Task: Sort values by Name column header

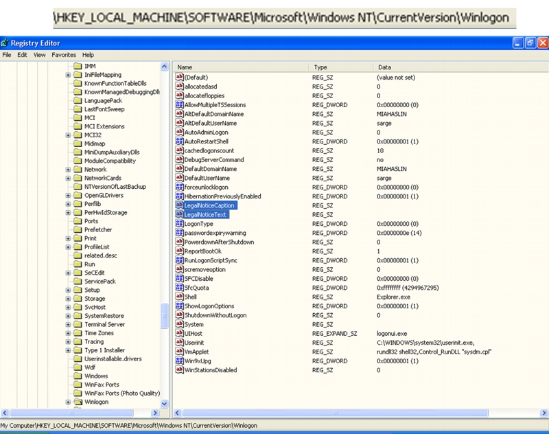Action: [242, 67]
